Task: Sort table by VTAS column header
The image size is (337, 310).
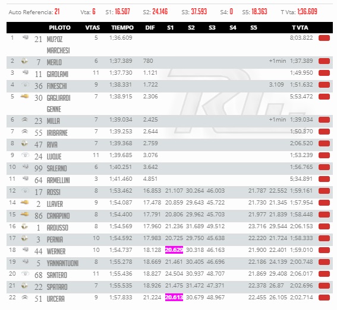Action: coord(92,28)
